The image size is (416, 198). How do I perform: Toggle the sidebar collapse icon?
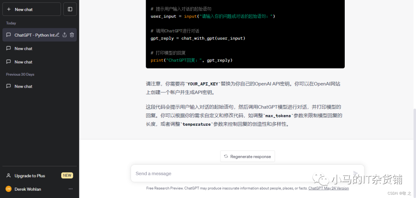coord(70,9)
